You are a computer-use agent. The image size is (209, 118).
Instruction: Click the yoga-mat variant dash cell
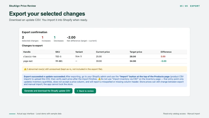pyautogui.click(x=76, y=61)
